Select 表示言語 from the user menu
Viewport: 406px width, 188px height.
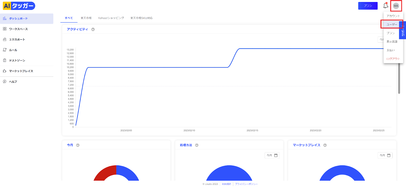pos(393,42)
